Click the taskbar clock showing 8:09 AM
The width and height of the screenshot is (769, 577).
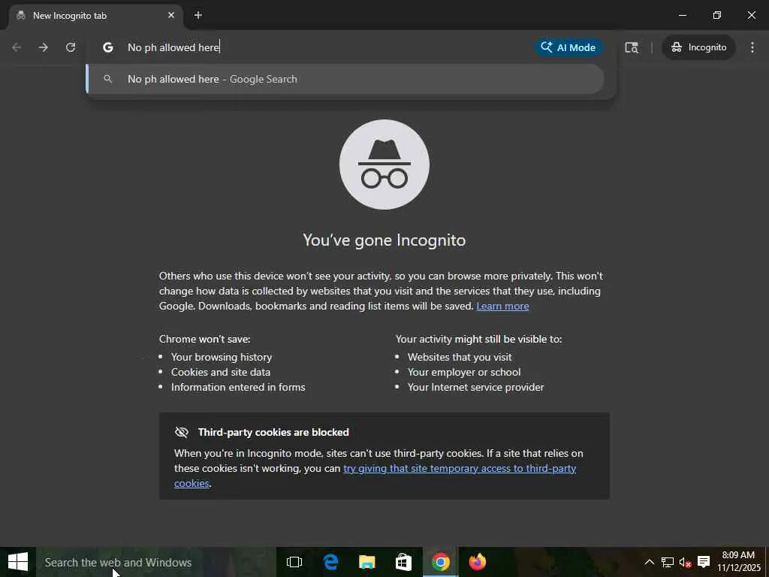[x=739, y=562]
